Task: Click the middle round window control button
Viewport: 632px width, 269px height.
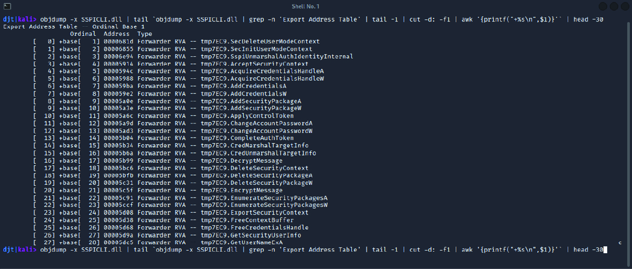Action: tap(614, 6)
